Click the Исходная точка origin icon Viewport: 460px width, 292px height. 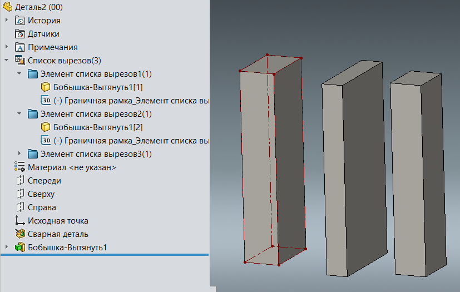click(19, 221)
